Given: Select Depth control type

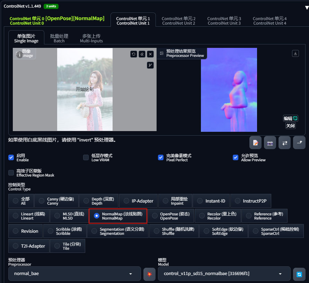Looking at the screenshot, I should [x=99, y=201].
